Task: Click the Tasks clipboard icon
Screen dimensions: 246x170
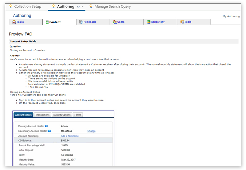Action: 14,22
